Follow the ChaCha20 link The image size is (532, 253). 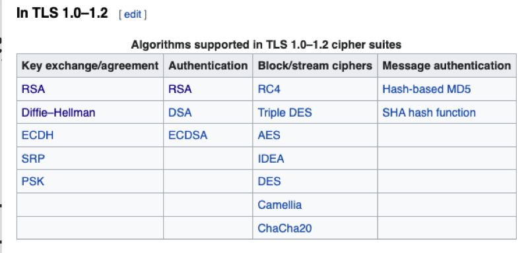click(284, 228)
